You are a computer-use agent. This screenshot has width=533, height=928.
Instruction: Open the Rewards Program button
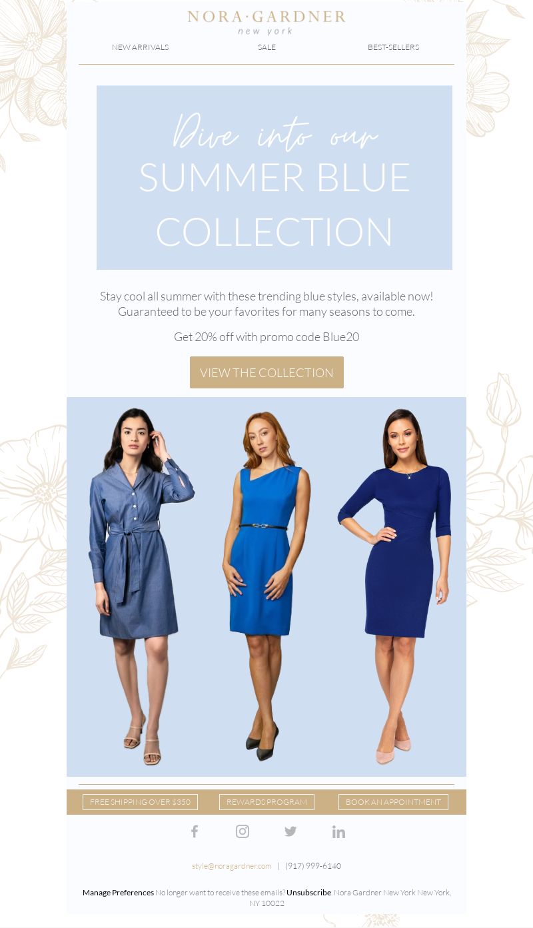(266, 802)
